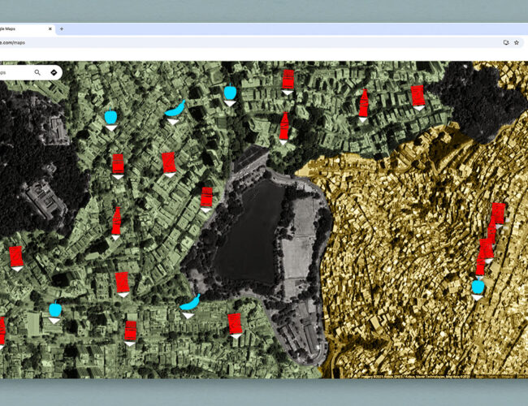Open the Terms link in map footer
The width and height of the screenshot is (528, 406).
[492, 376]
